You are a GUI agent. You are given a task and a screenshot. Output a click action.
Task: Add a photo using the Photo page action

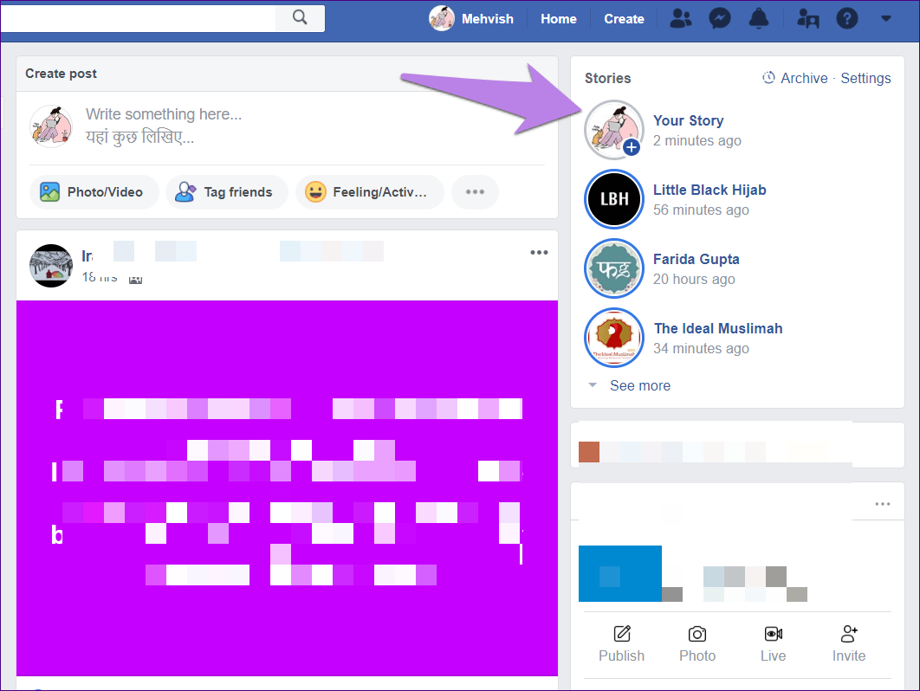tap(696, 644)
